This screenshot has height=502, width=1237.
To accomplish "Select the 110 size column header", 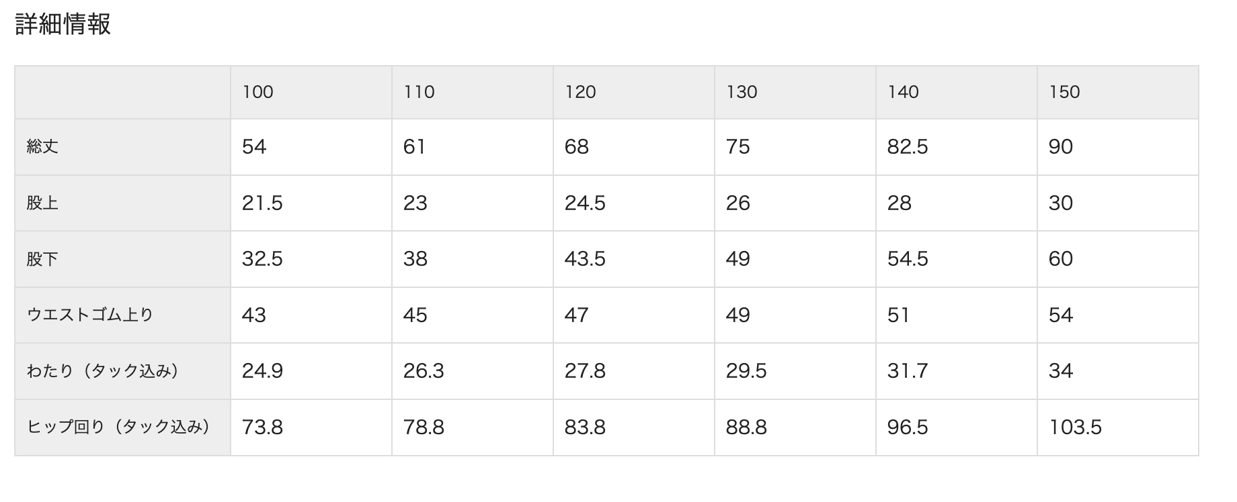I will tap(419, 92).
